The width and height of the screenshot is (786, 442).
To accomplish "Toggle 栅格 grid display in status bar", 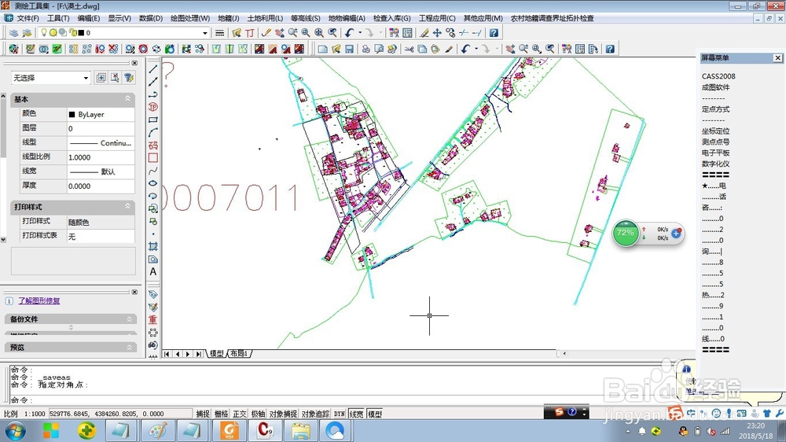I will 221,414.
